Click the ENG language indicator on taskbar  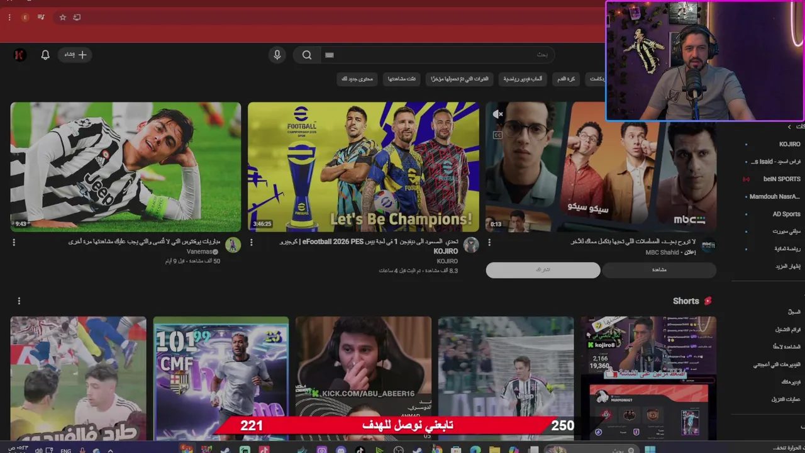point(65,450)
